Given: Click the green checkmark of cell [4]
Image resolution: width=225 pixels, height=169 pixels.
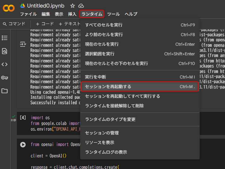Looking at the screenshot, I should tap(14, 116).
